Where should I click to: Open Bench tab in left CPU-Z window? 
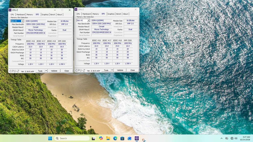53,14
